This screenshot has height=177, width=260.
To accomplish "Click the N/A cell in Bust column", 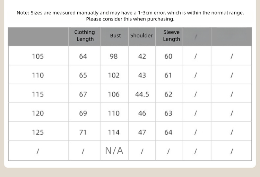I will 114,151.
